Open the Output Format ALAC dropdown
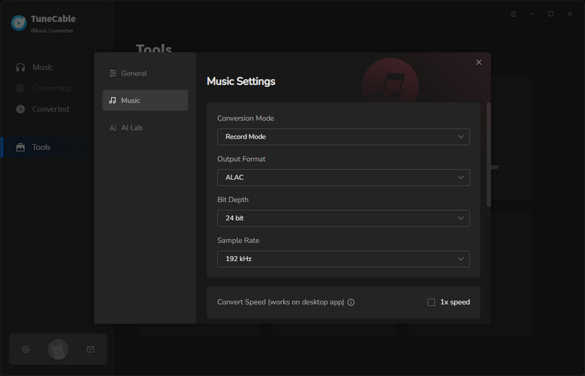585x376 pixels. tap(343, 177)
